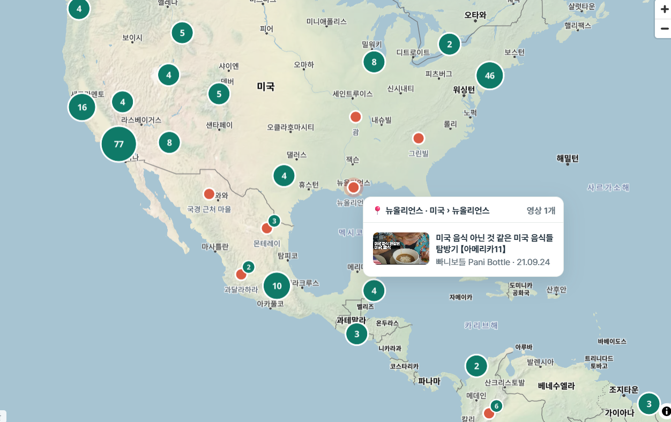Open the cluster marker labeled 46
The image size is (671, 422).
coord(489,76)
